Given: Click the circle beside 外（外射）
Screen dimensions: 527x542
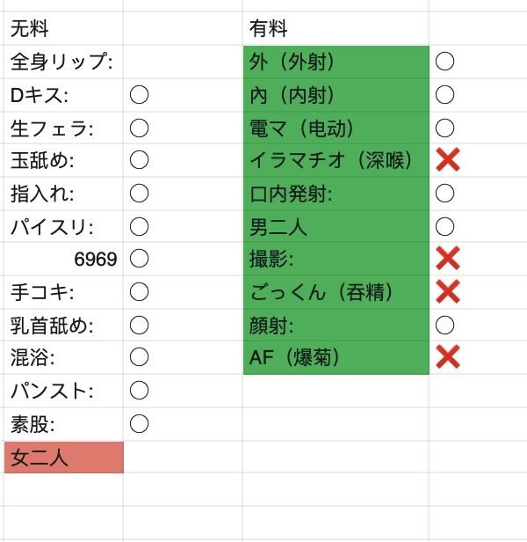Looking at the screenshot, I should pyautogui.click(x=445, y=62).
